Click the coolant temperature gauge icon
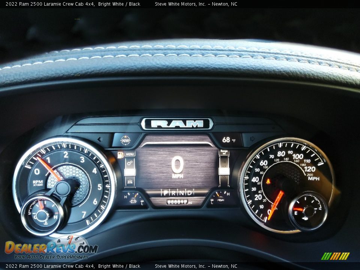This screenshot has height=270, width=360. click(x=45, y=223)
